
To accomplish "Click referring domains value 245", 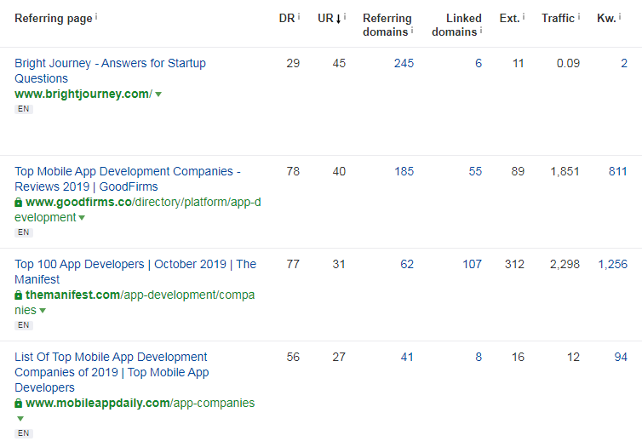I will (x=404, y=64).
